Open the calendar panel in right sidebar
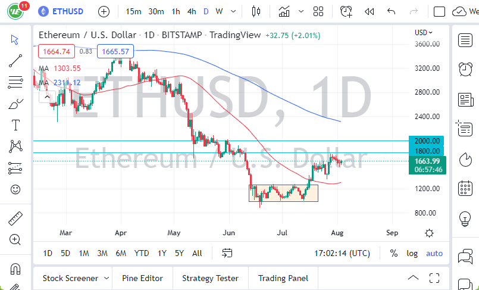 click(465, 189)
